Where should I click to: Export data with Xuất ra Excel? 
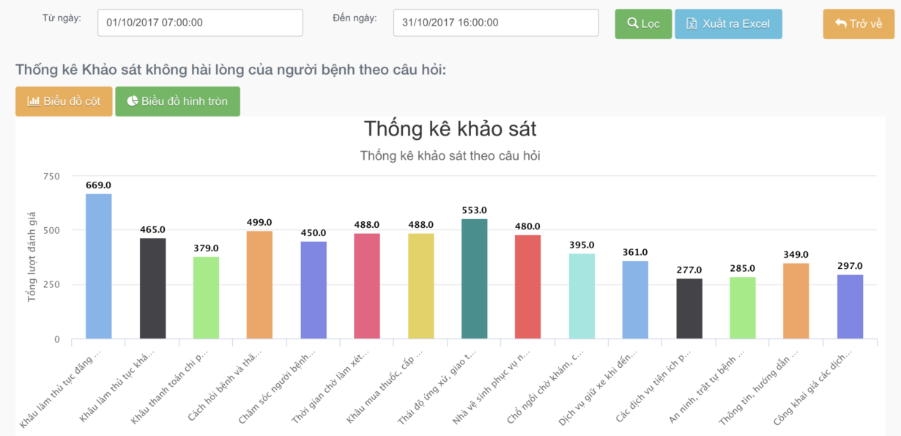point(728,23)
